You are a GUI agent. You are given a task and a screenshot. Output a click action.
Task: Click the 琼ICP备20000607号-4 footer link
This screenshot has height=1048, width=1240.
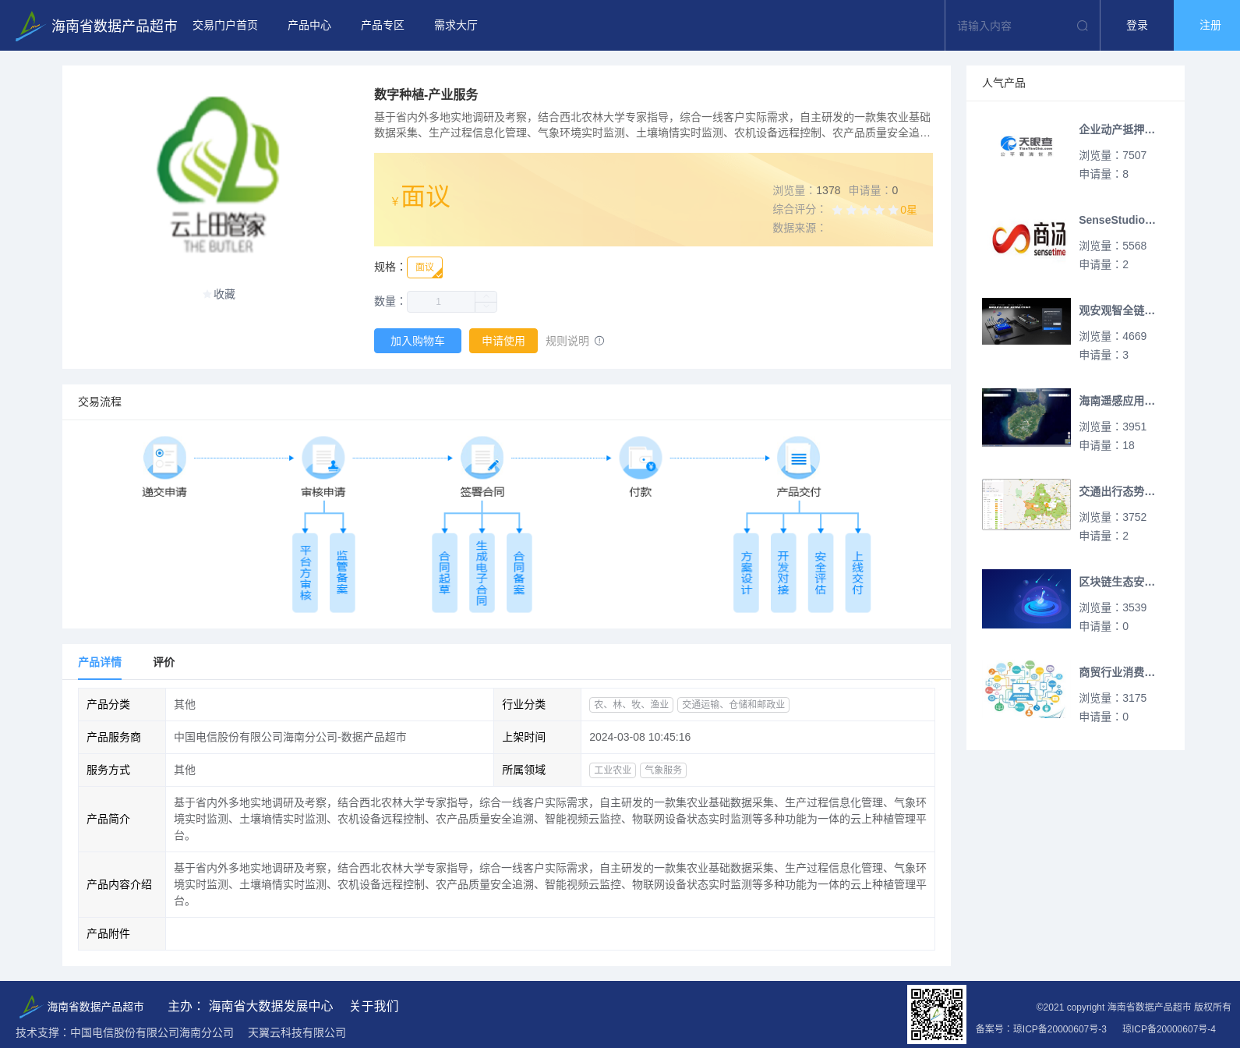tap(1168, 1029)
